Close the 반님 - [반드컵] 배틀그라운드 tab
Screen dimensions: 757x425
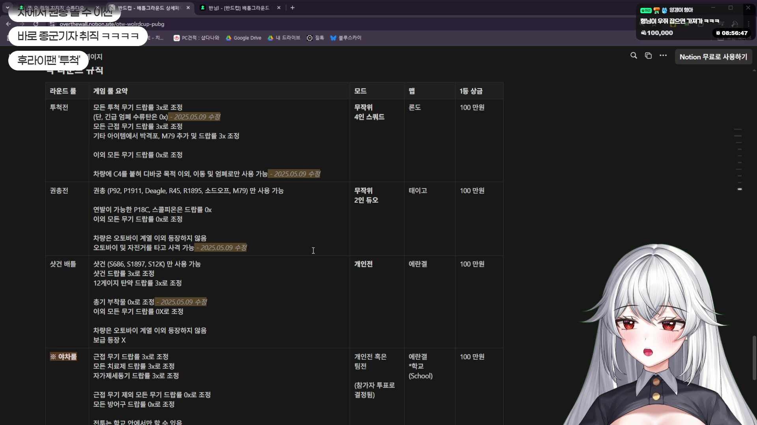279,8
